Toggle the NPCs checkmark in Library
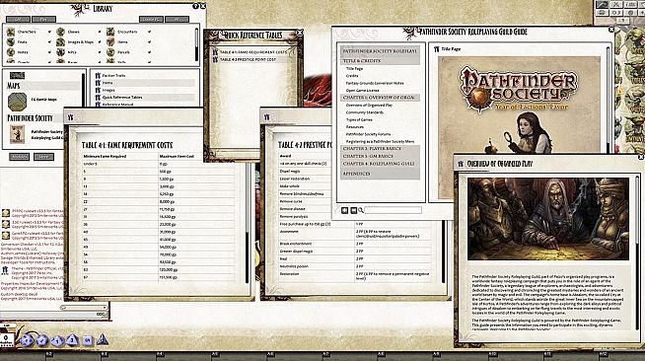 tap(100, 52)
